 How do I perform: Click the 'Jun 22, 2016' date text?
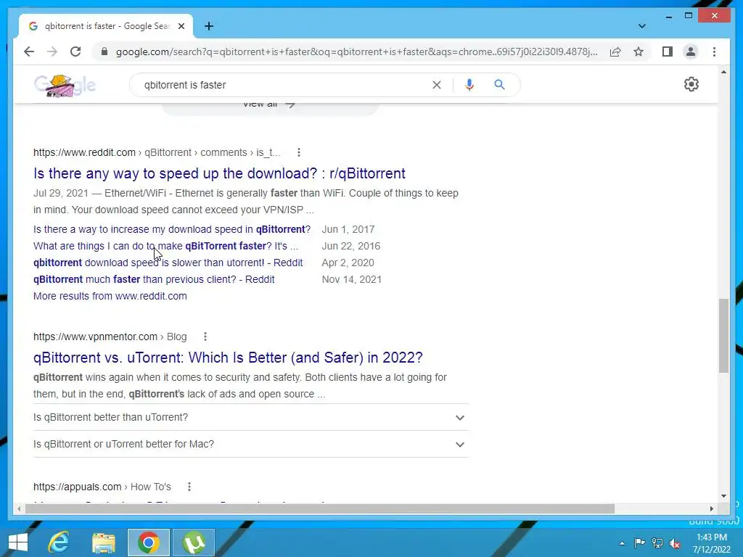click(351, 246)
